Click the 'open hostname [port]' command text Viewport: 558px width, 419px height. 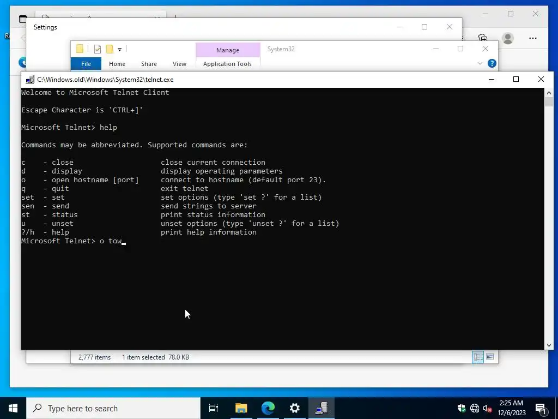95,180
